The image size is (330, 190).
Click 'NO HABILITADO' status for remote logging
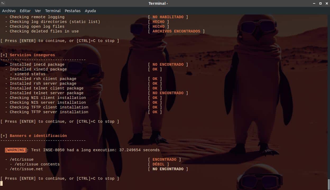click(x=168, y=17)
